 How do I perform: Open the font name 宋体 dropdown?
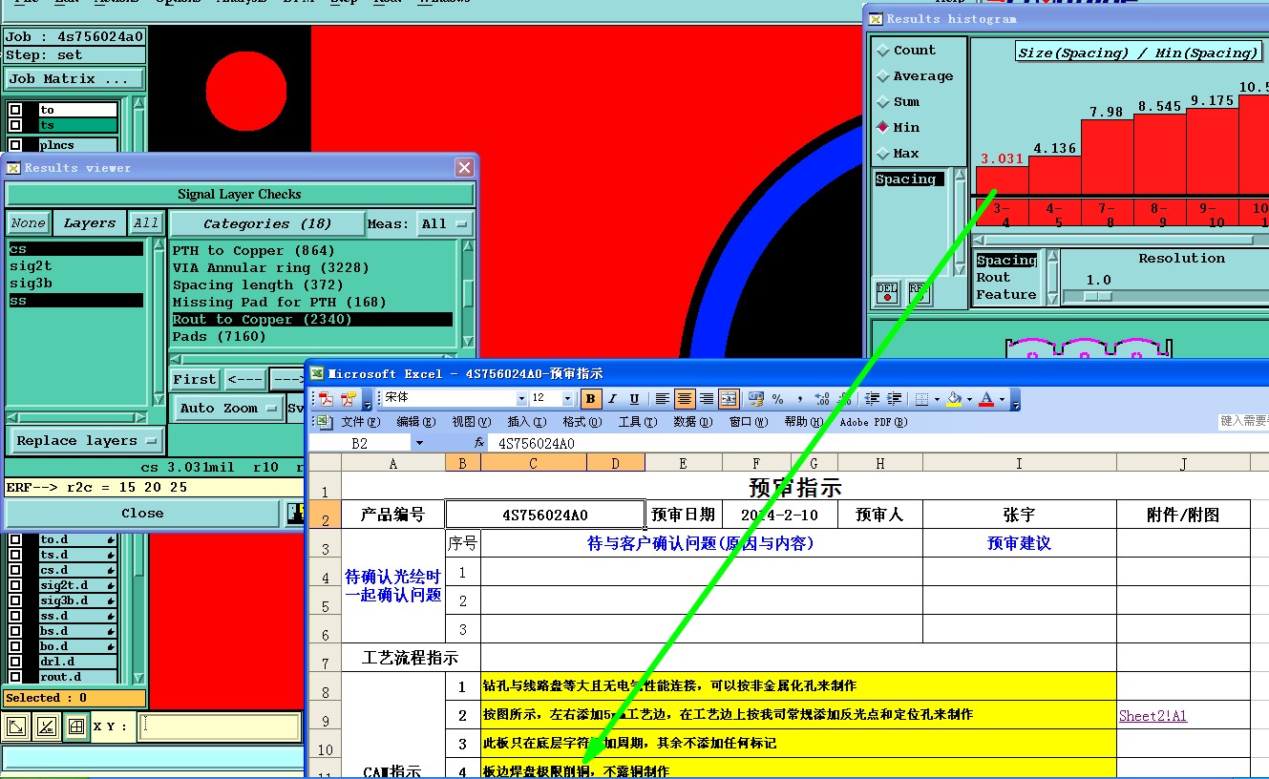click(x=521, y=399)
